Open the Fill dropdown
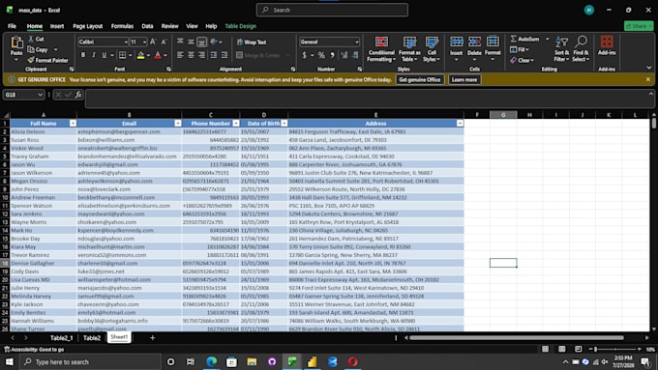This screenshot has width=658, height=370. tap(520, 49)
